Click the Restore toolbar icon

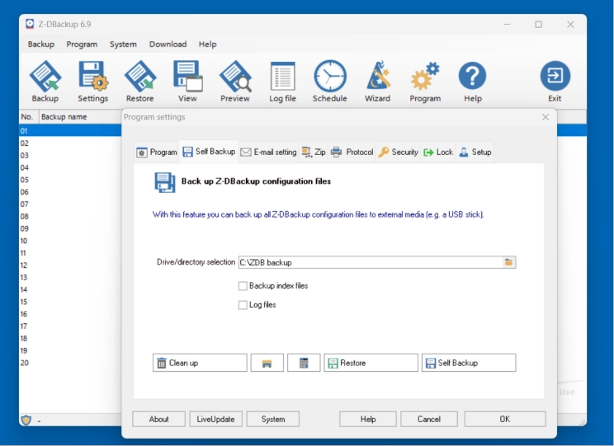coord(140,82)
